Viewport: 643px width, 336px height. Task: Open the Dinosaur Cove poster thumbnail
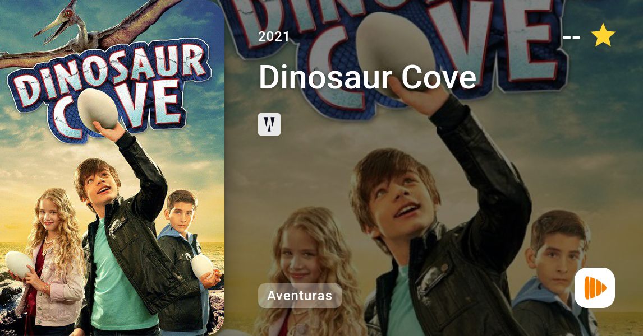pos(112,168)
